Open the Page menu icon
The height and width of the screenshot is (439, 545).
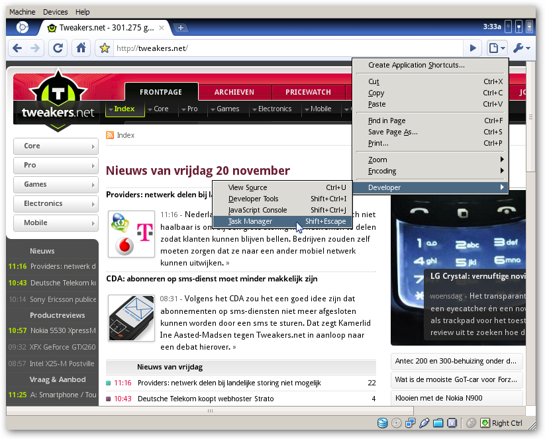497,48
